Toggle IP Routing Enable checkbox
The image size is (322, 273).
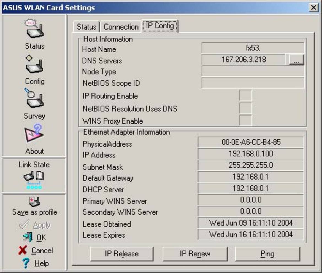tap(245, 95)
